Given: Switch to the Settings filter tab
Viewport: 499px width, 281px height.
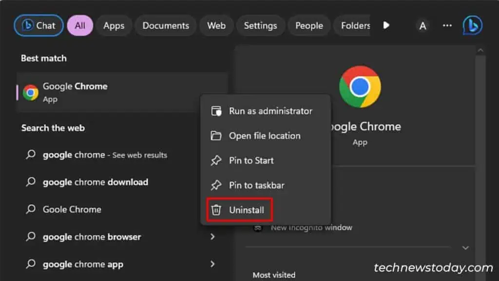Looking at the screenshot, I should [x=260, y=25].
